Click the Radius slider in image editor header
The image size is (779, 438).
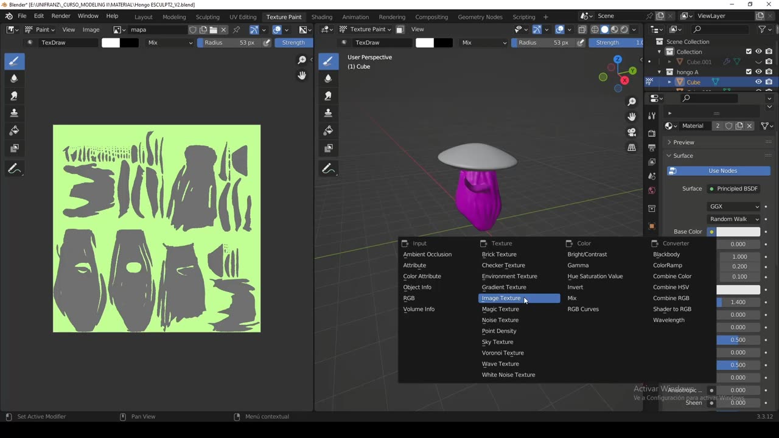[x=229, y=43]
